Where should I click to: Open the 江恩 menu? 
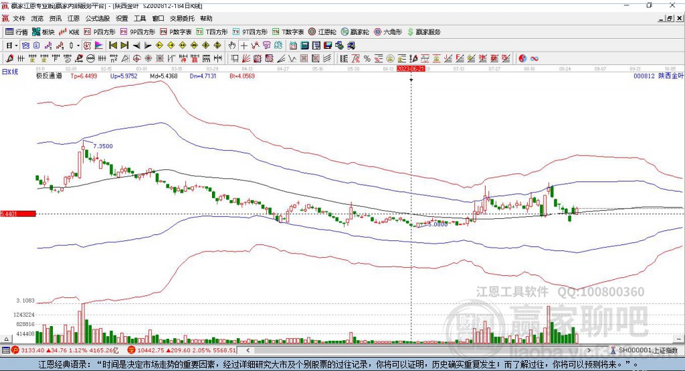pos(74,18)
